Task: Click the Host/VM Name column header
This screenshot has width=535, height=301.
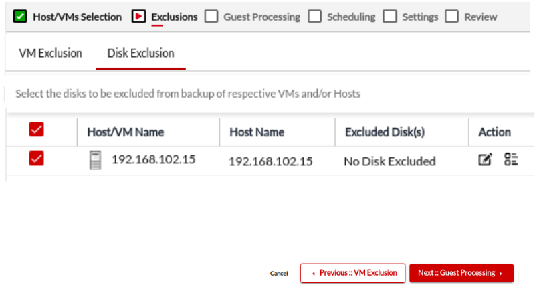Action: tap(126, 132)
